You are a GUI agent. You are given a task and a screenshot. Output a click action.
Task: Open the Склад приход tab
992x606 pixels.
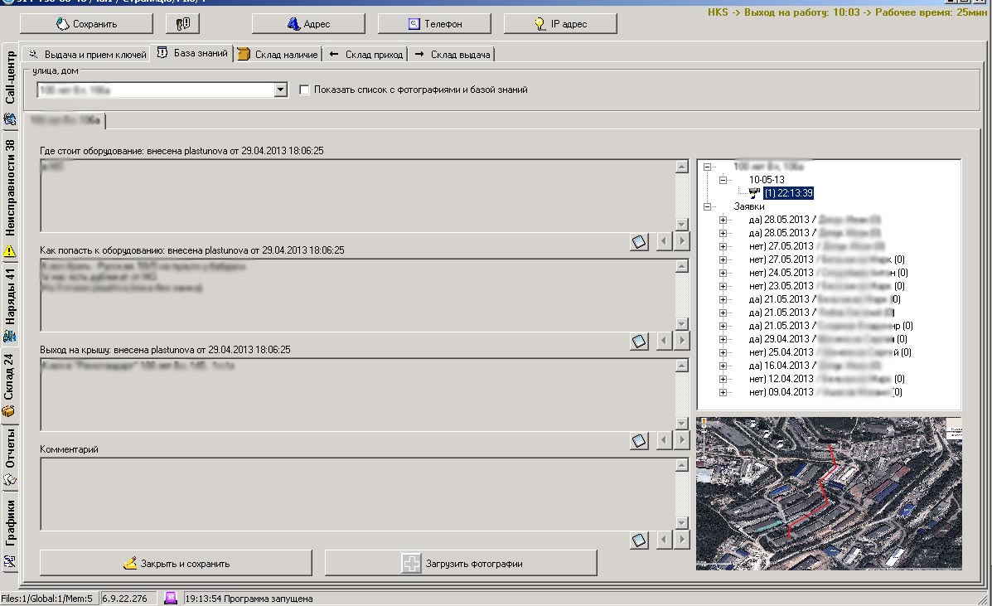(x=365, y=55)
